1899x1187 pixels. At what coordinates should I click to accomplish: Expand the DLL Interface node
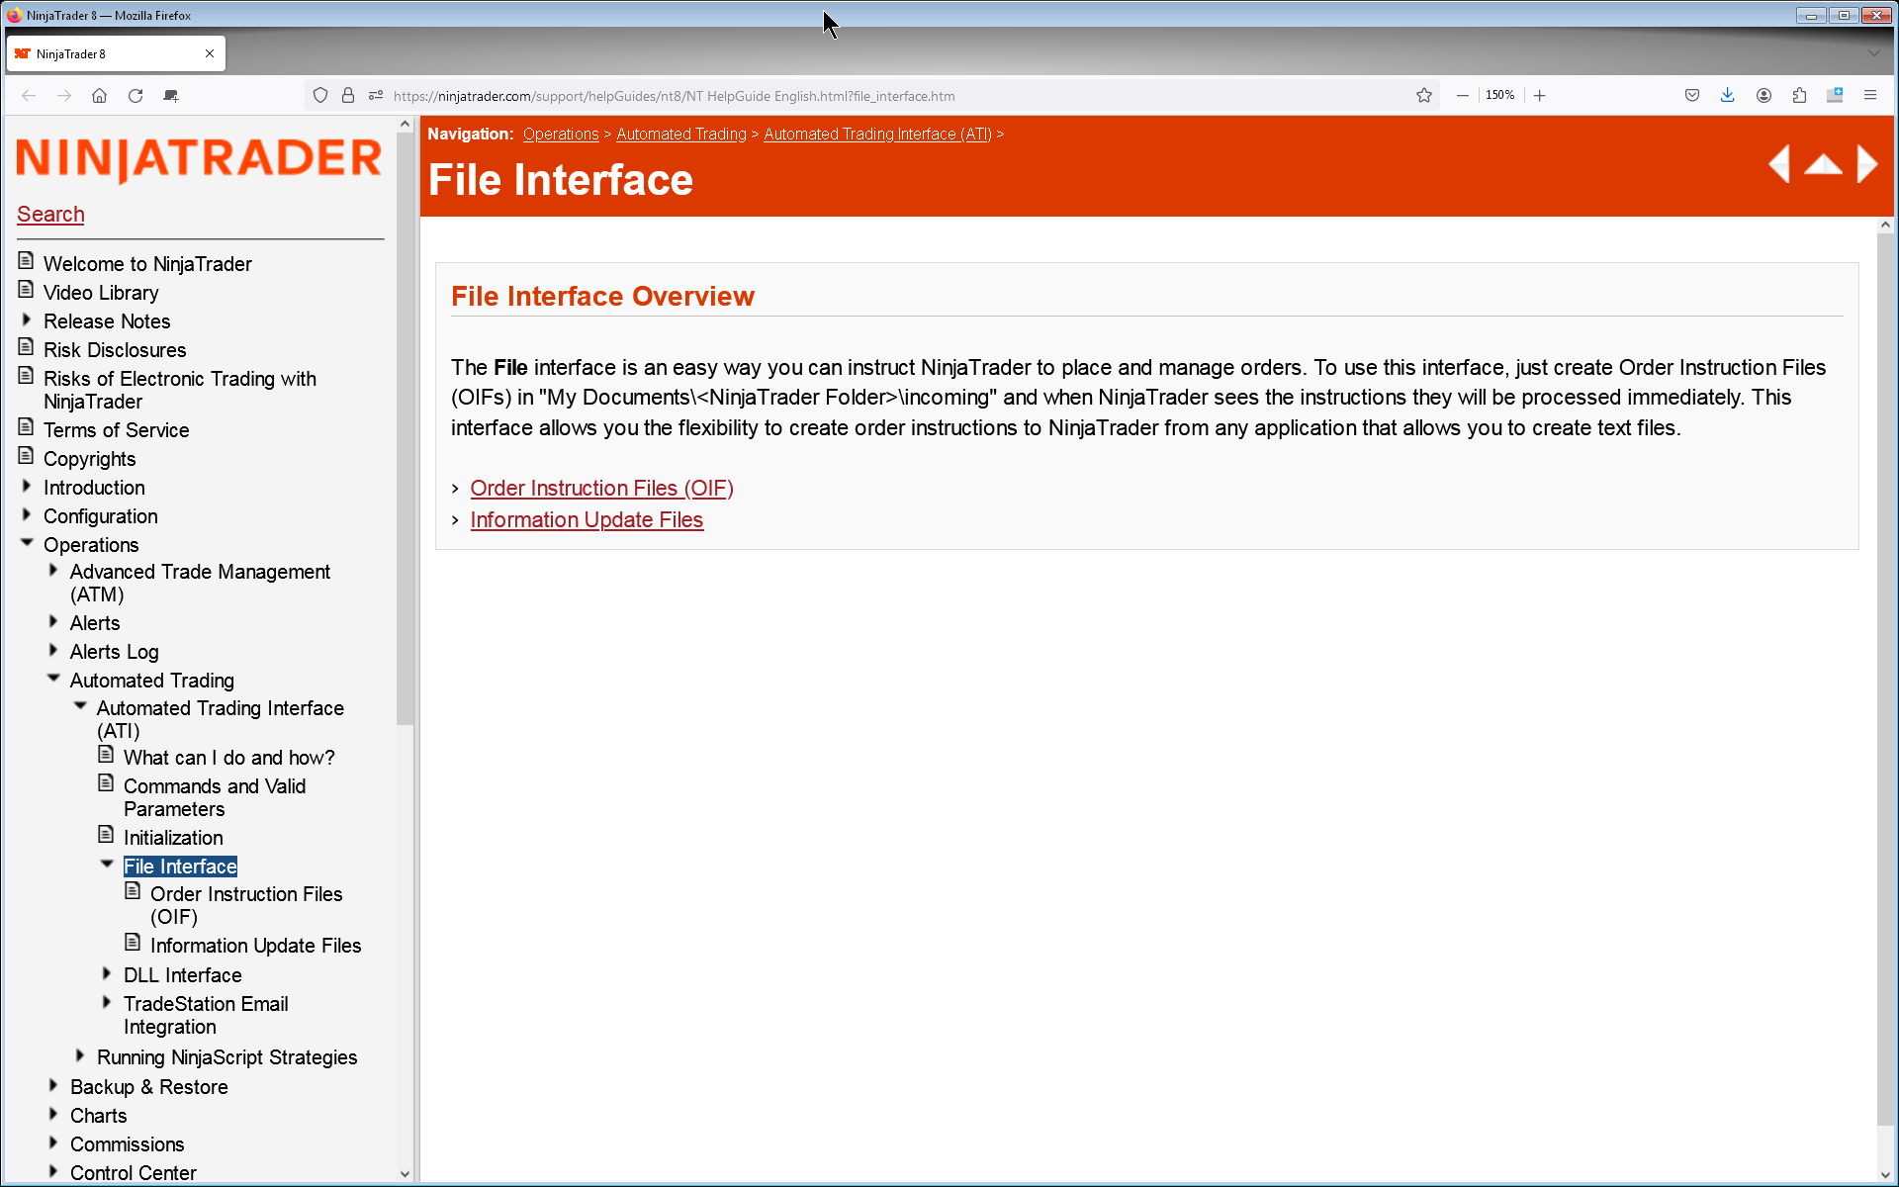(107, 974)
